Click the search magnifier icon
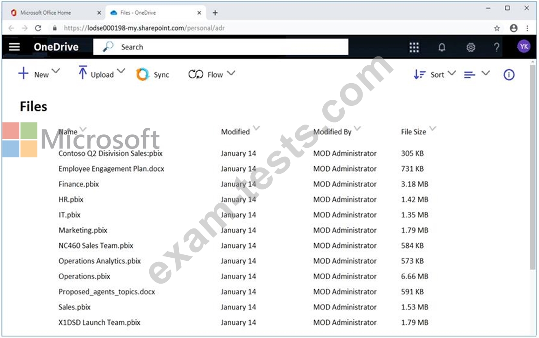539x338 pixels. [x=108, y=47]
